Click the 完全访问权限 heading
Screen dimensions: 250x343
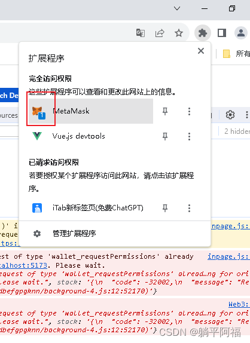pyautogui.click(x=50, y=79)
